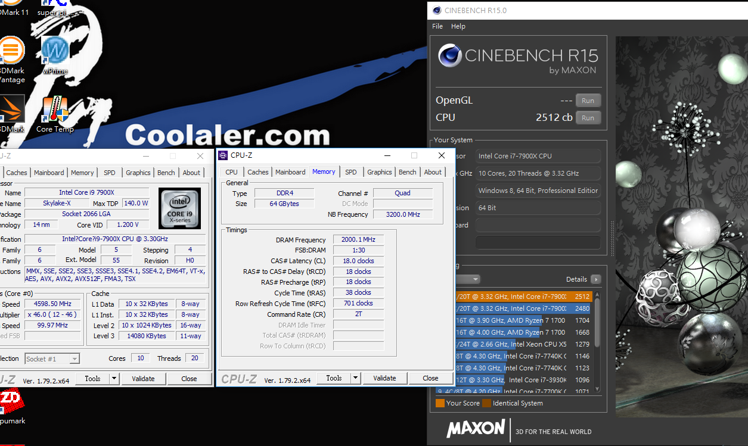The width and height of the screenshot is (748, 446).
Task: Switch to the Bench tab in the front CPU-Z window
Action: 408,172
